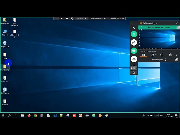The height and width of the screenshot is (135, 180).
Task: Click the shrink icon on the screen preview banner
Action: [178, 28]
